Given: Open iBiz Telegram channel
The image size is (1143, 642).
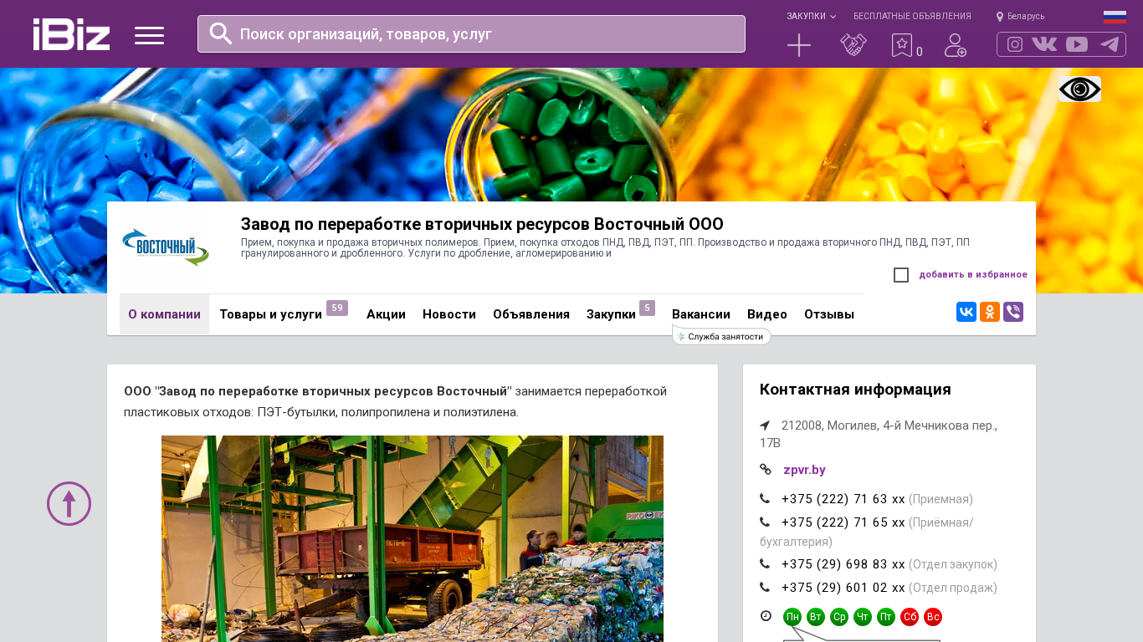Looking at the screenshot, I should pyautogui.click(x=1110, y=44).
